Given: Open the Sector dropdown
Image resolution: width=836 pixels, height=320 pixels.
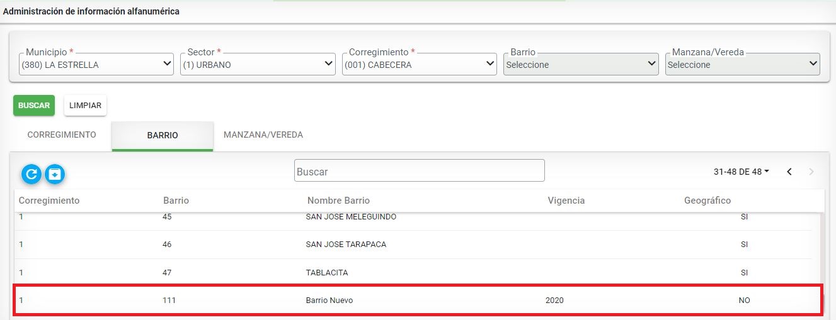Looking at the screenshot, I should (258, 64).
